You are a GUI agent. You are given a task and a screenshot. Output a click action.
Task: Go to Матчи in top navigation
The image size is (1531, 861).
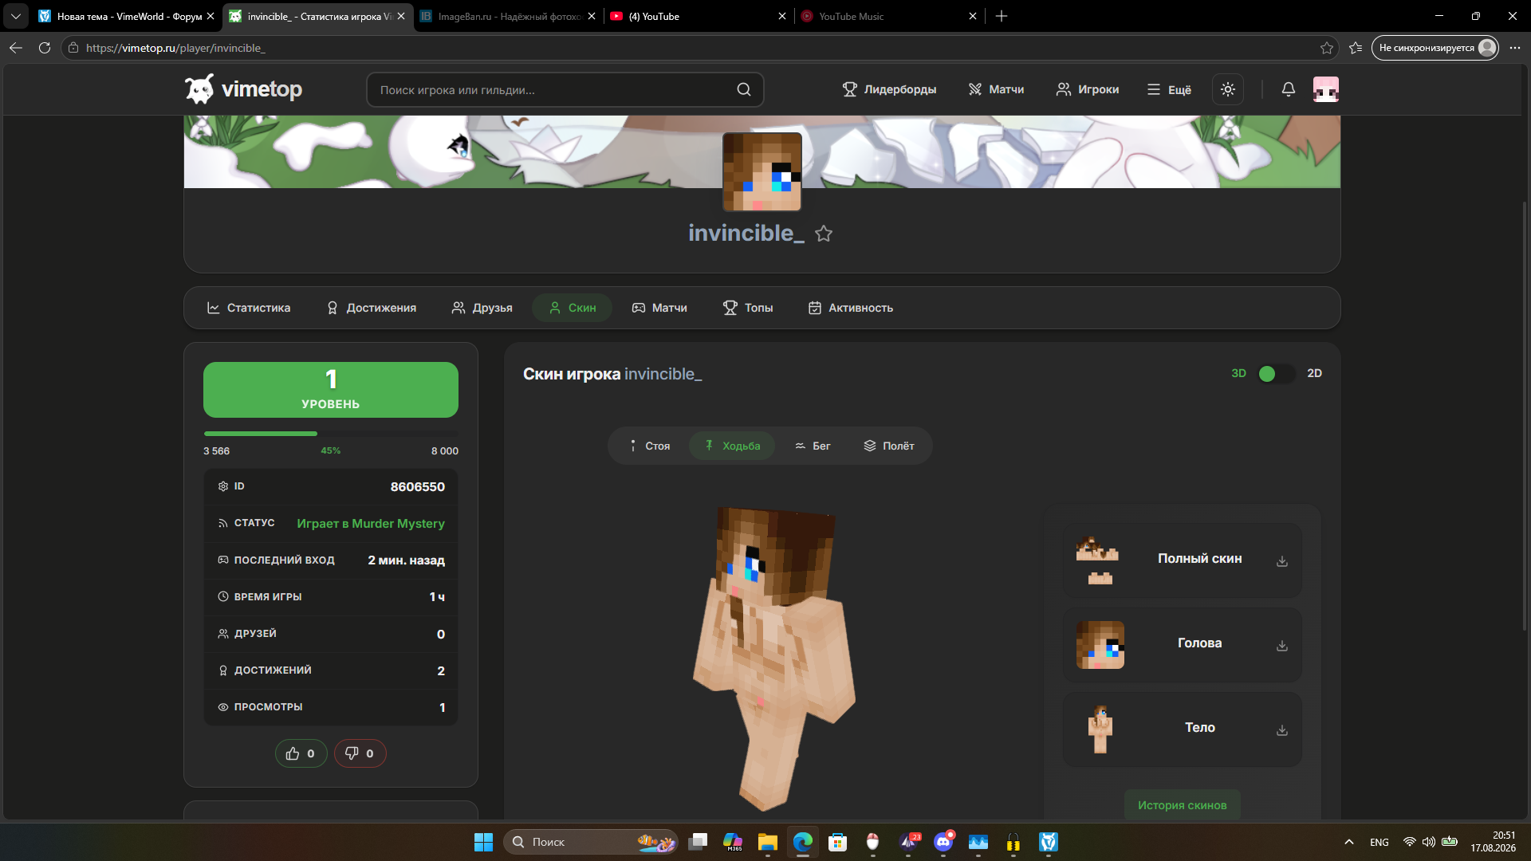pos(996,89)
